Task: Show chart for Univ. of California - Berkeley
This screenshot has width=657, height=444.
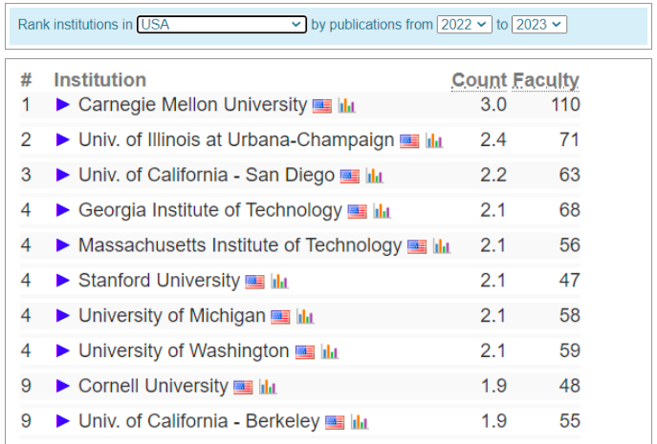Action: point(360,422)
